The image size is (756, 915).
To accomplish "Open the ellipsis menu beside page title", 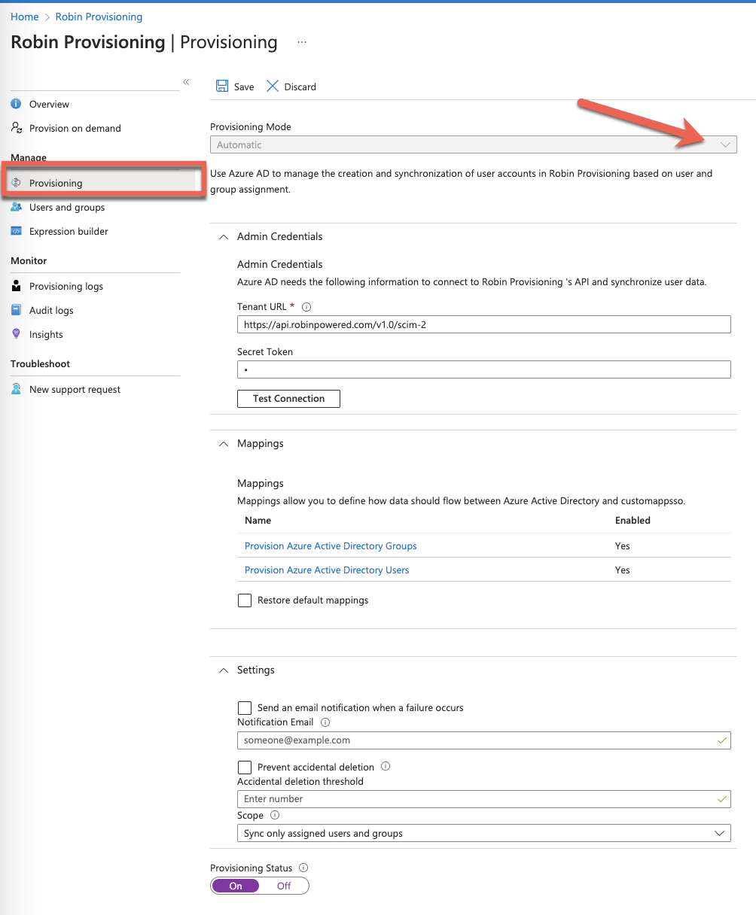I will (x=302, y=43).
